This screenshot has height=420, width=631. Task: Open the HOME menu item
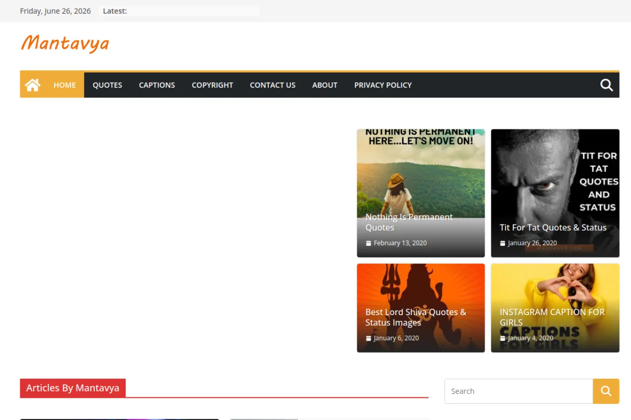[x=65, y=85]
